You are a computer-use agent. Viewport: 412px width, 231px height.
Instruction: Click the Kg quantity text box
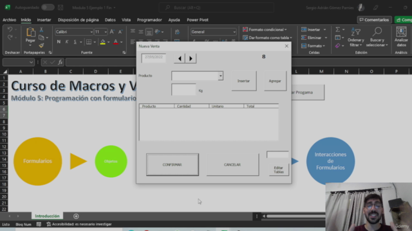(x=183, y=90)
